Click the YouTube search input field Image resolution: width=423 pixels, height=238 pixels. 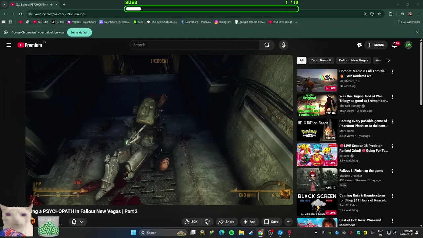(194, 45)
